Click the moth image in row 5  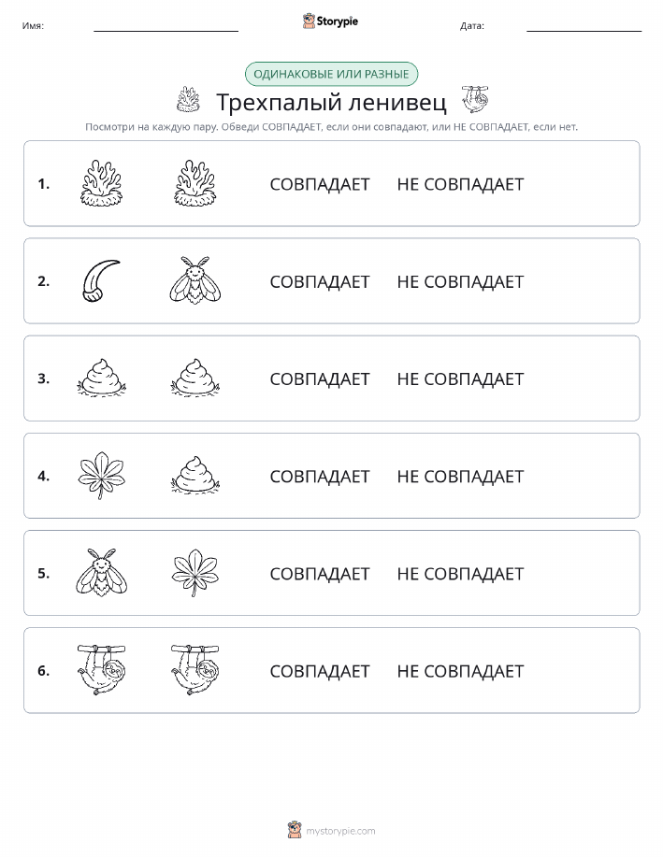tap(101, 572)
